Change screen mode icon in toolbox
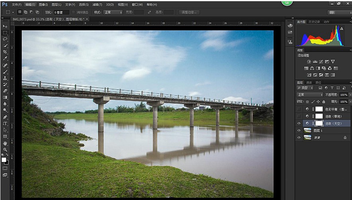 pos(5,175)
